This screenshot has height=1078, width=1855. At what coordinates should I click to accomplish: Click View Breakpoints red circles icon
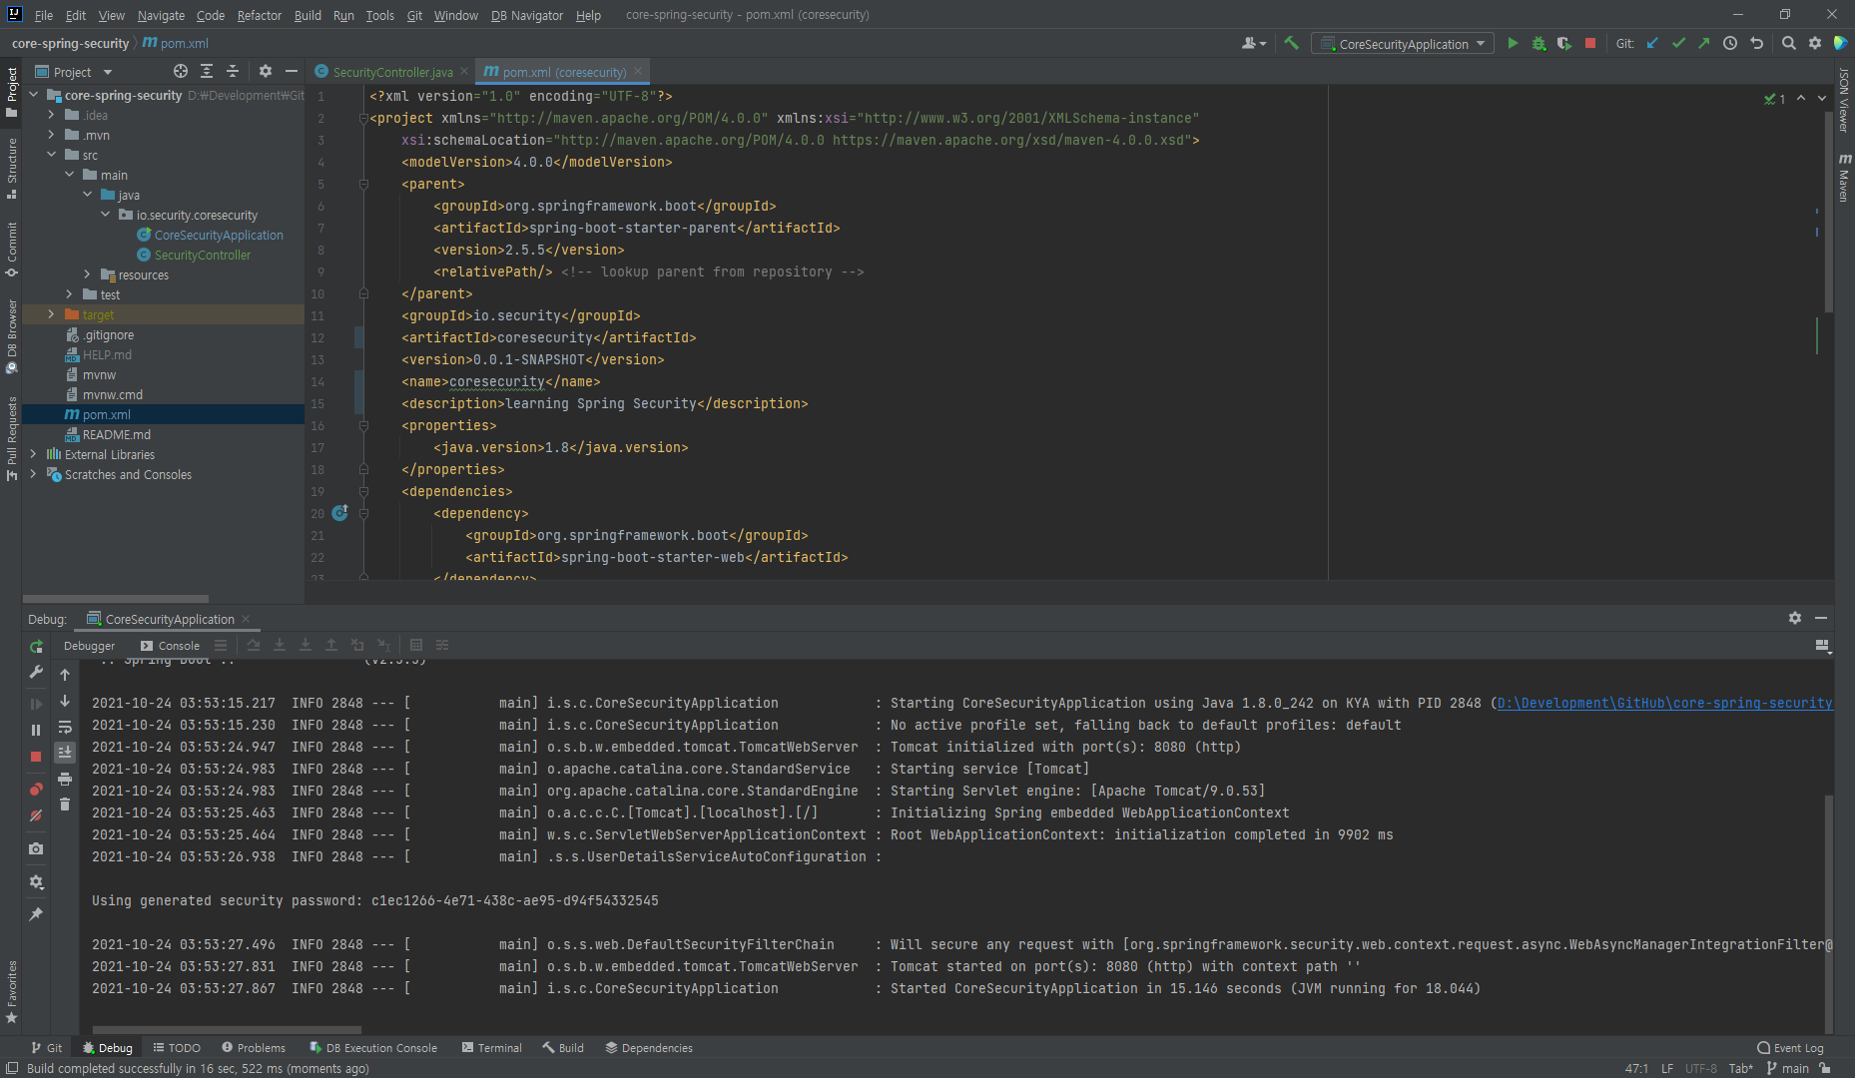click(x=36, y=790)
